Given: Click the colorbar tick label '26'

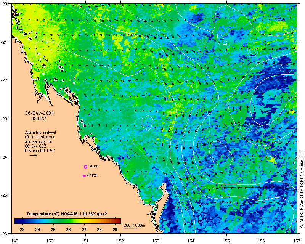Looking at the screenshot, I should 68,230.
